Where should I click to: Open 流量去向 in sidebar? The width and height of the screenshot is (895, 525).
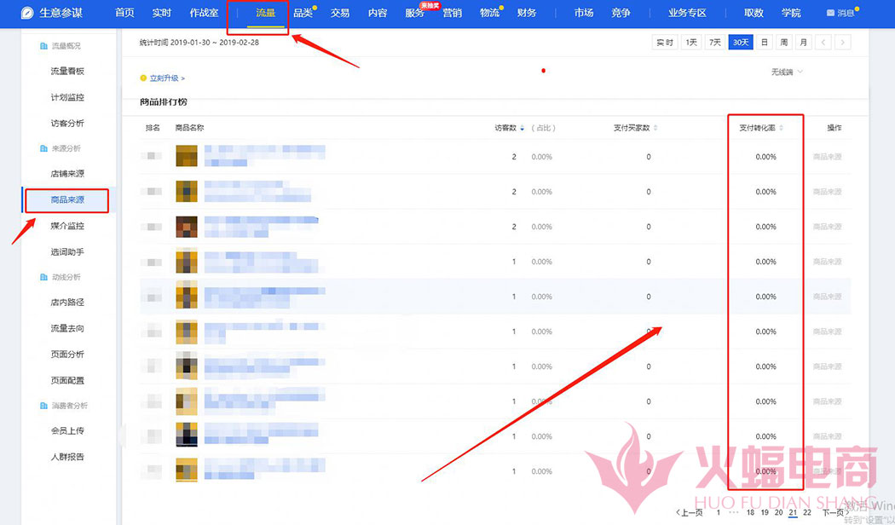pos(67,328)
